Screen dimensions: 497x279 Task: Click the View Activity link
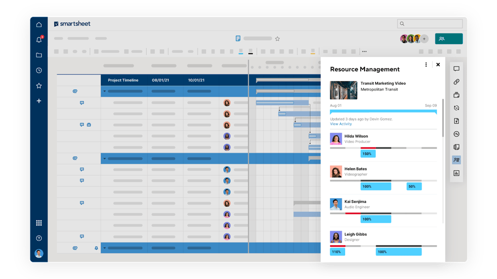(x=340, y=124)
